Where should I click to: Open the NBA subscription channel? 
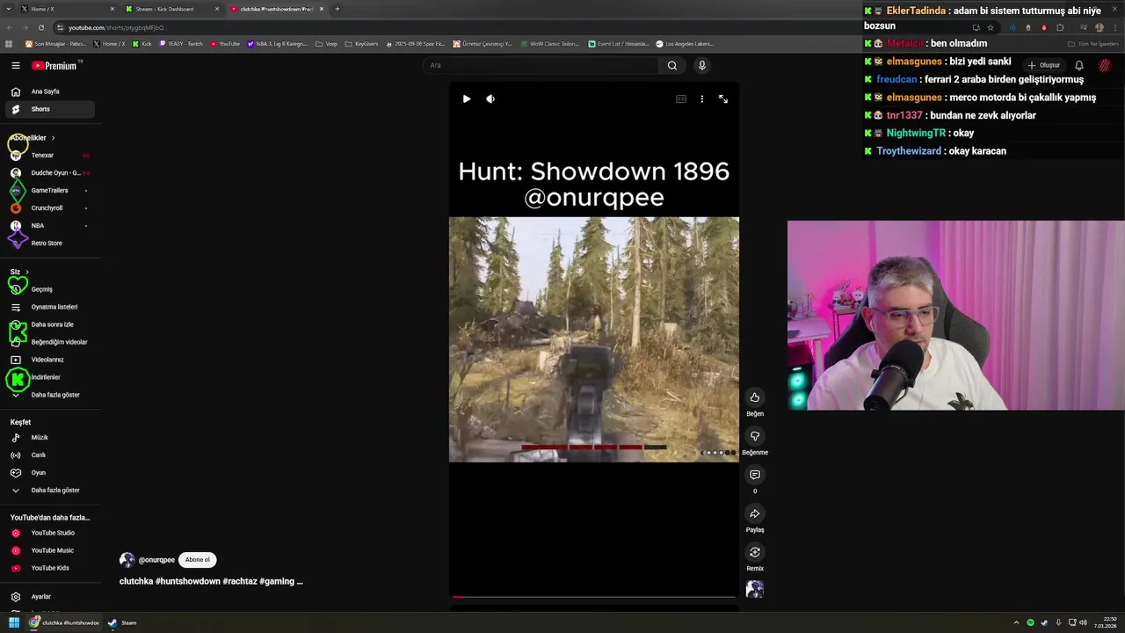49,226
